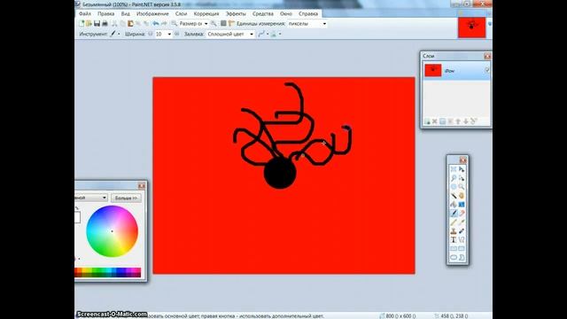Click the Больше >> button
Screen dimensions: 567x319
[126, 198]
